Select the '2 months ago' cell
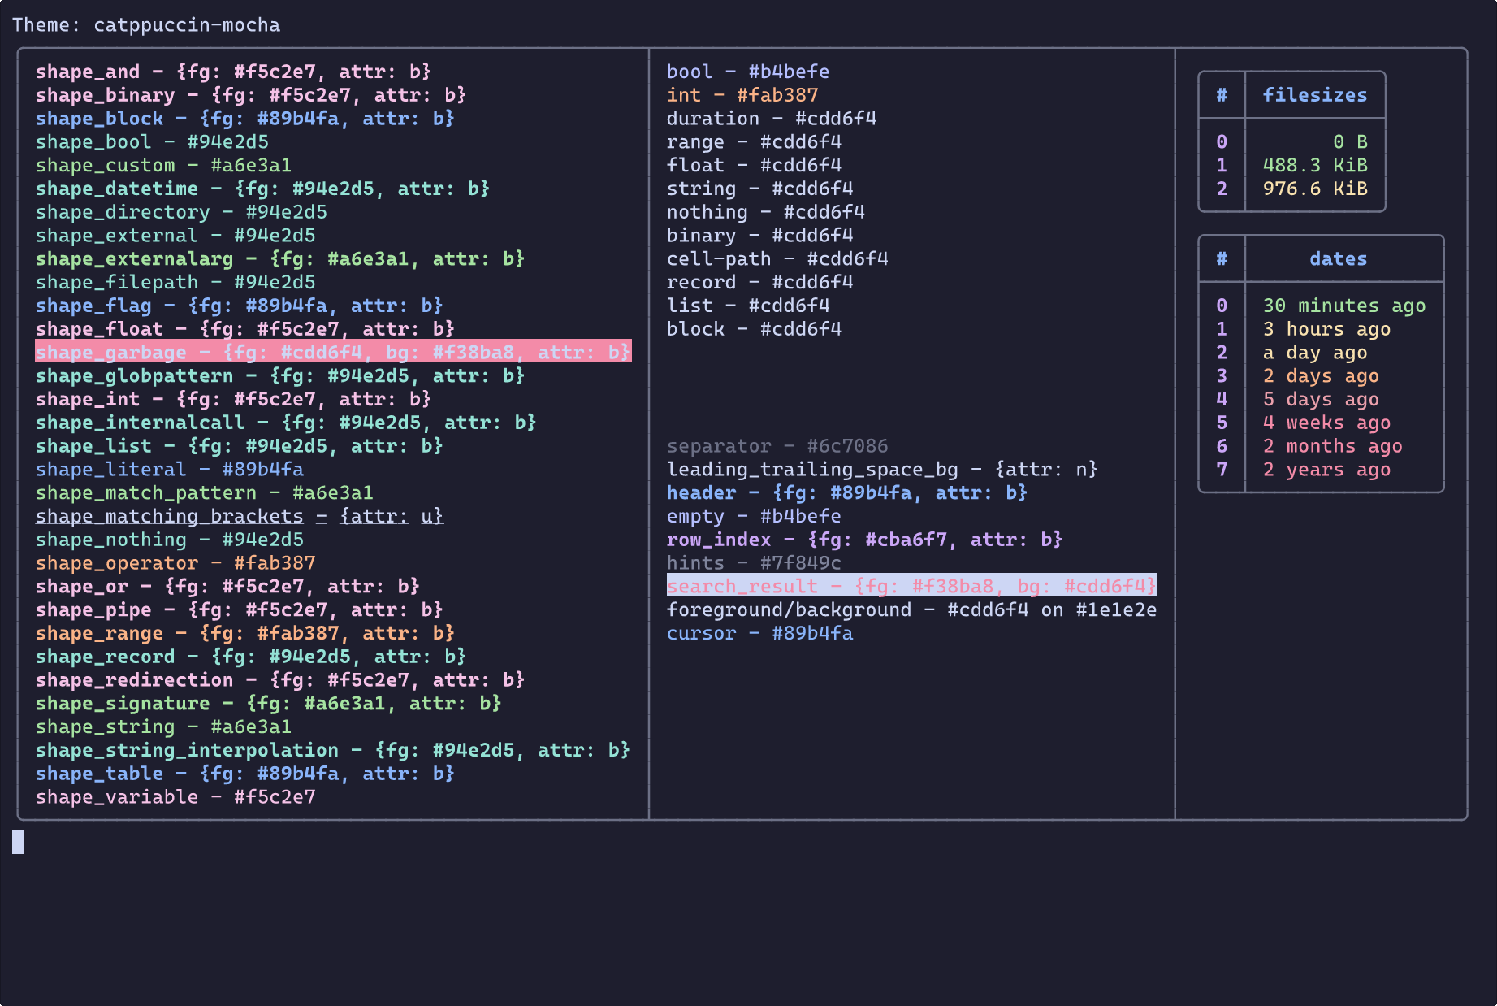The height and width of the screenshot is (1006, 1497). coord(1332,446)
